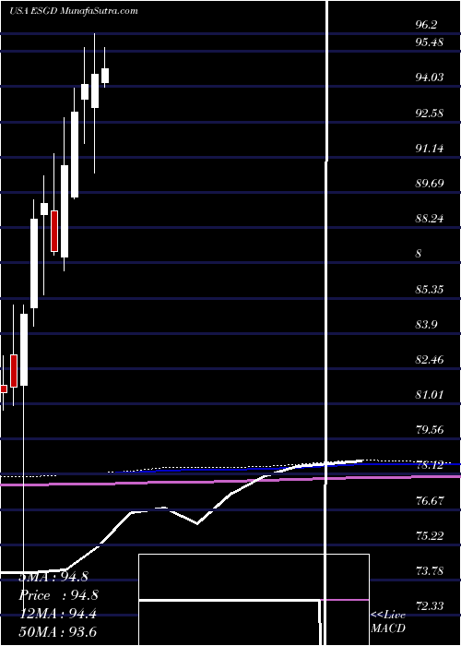Select the 88.24 price axis label
The width and height of the screenshot is (461, 646).
430,219
